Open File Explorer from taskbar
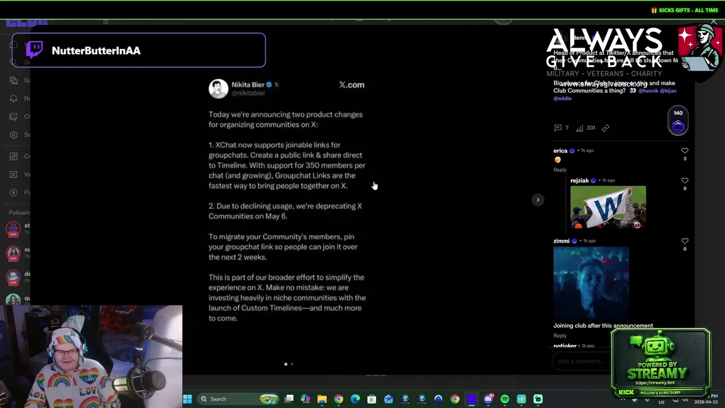 coord(322,399)
